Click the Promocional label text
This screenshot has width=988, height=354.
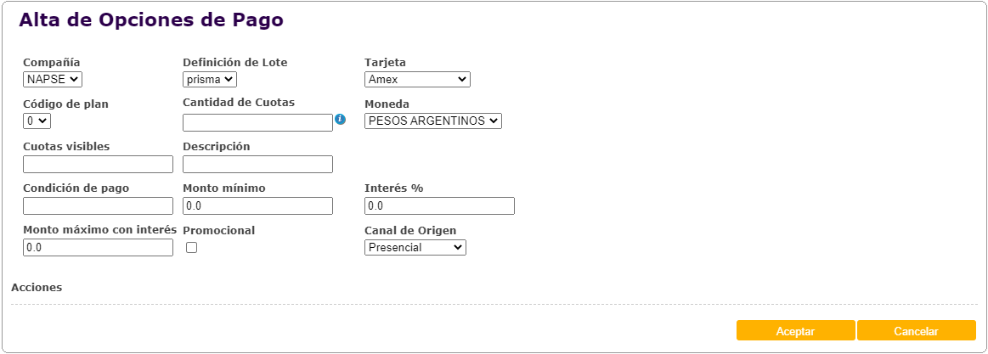click(219, 230)
